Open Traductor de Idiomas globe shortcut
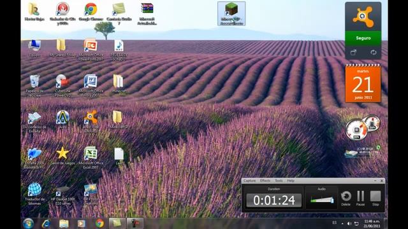This screenshot has width=408, height=229. click(34, 193)
